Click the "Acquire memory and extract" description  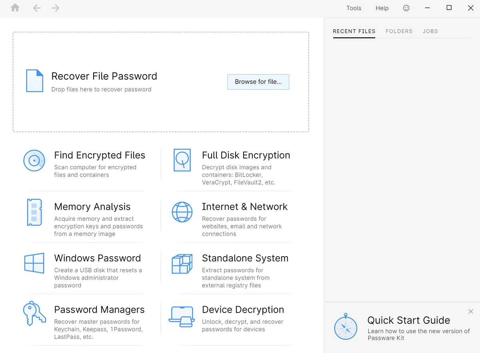[x=98, y=226]
